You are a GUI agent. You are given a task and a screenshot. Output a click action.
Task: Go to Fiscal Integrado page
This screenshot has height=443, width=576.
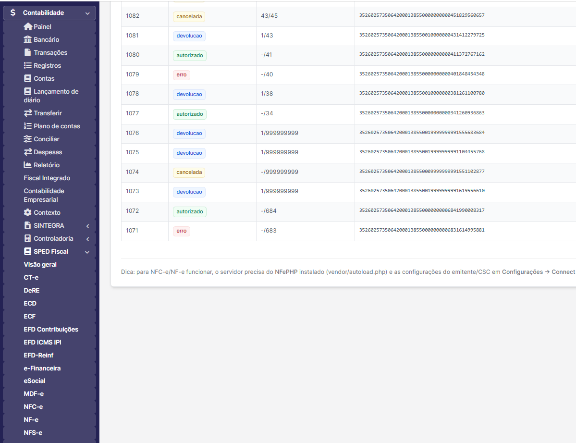click(47, 178)
